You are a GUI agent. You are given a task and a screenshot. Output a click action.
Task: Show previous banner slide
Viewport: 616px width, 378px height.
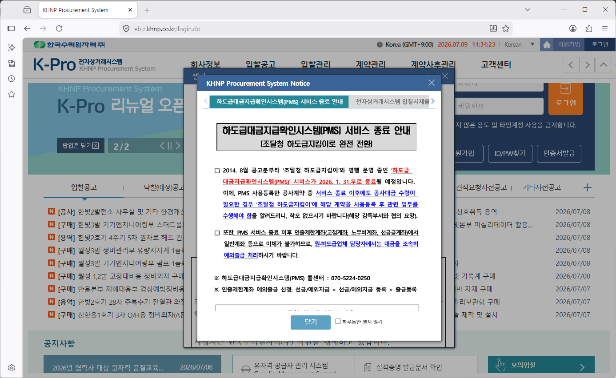[162, 146]
